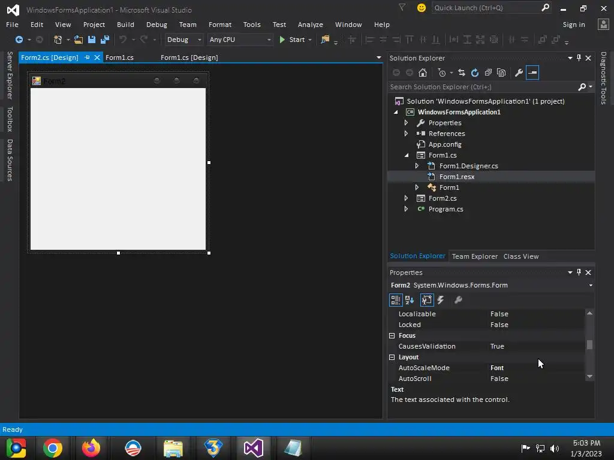Open the Server Explorer side panel

10,75
